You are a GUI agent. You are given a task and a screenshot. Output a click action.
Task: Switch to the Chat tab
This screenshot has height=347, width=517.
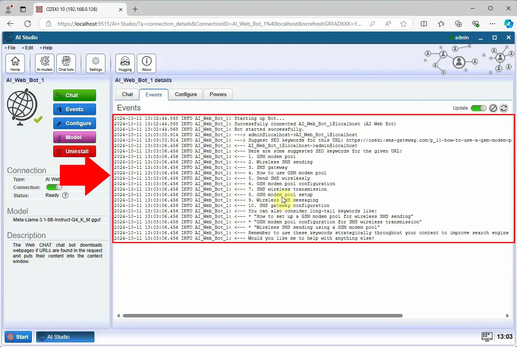click(x=128, y=94)
